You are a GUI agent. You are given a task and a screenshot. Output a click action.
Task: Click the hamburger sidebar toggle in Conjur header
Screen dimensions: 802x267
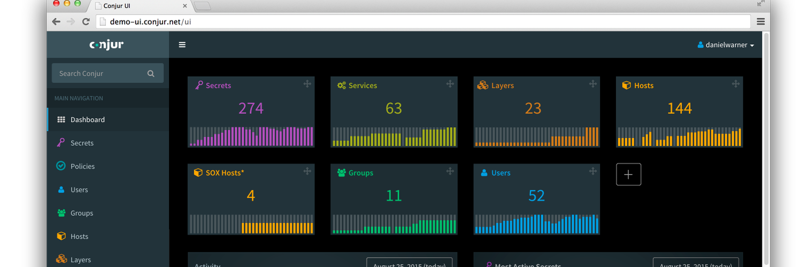coord(182,45)
